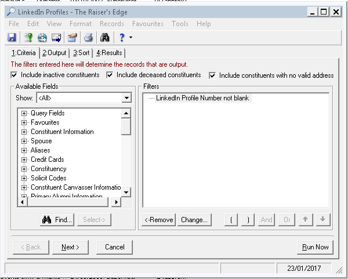Select the Constituent Information tree label
Viewport: 348px width, 279px height.
tap(62, 132)
